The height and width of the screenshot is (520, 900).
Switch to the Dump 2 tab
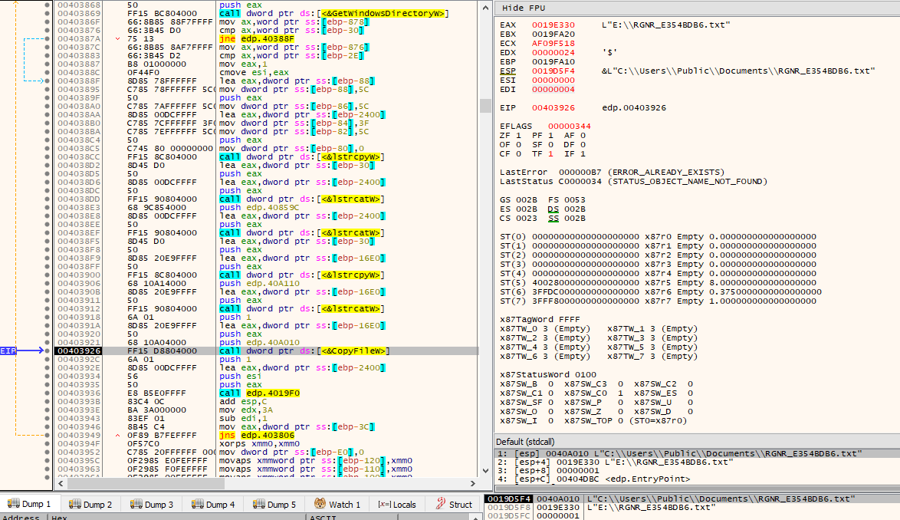[x=90, y=504]
